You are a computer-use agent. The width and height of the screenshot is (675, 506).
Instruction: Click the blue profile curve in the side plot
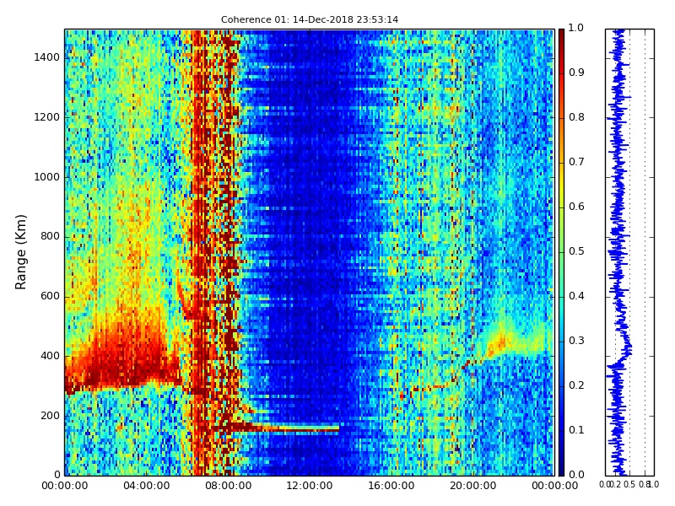[619, 252]
